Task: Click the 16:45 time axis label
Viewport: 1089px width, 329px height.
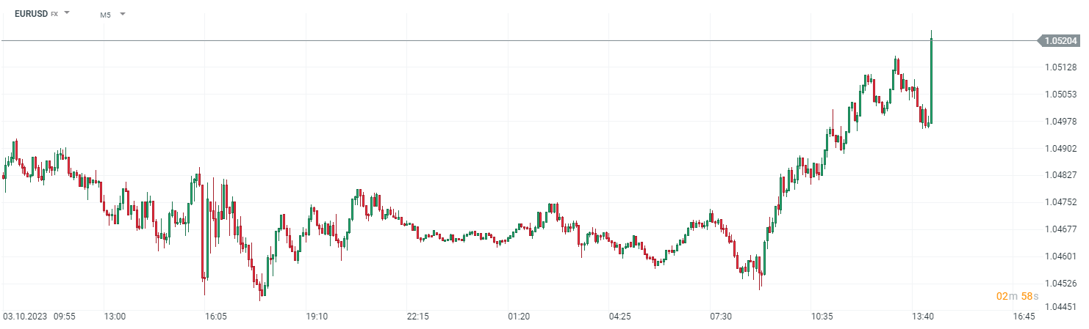Action: click(1024, 317)
